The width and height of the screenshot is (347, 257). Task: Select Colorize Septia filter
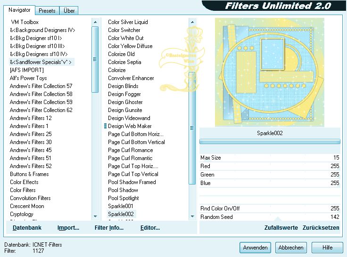click(124, 62)
